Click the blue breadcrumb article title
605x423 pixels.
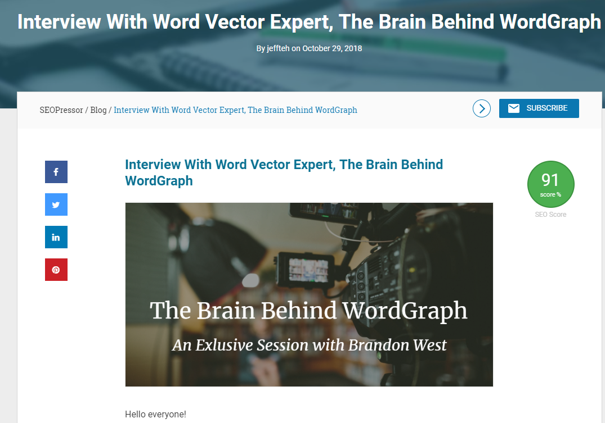(235, 110)
